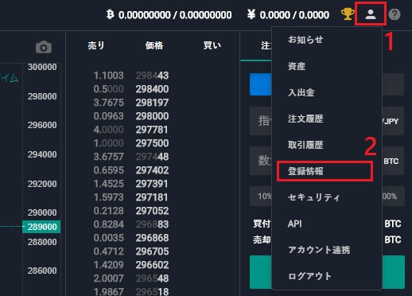Take a chart snapshot with camera icon
Viewport: 412px width, 296px height.
(x=44, y=47)
